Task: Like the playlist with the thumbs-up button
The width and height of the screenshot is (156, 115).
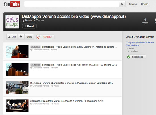Action: tap(12, 37)
